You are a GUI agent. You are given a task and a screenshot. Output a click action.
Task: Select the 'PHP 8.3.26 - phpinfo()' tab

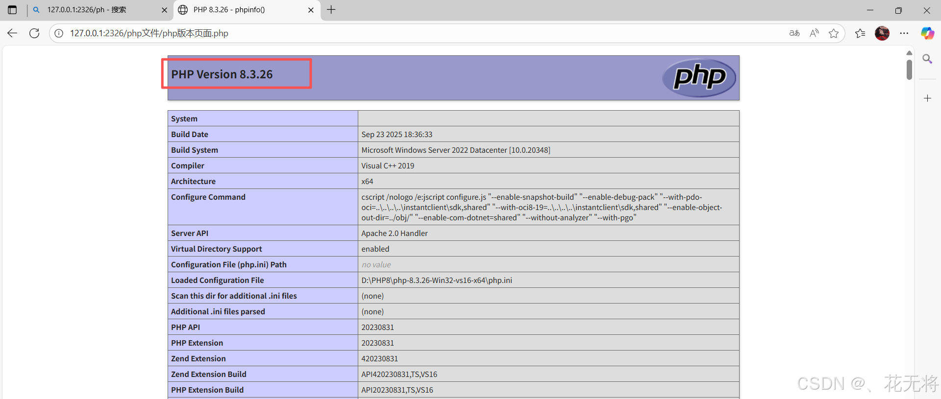(x=247, y=10)
